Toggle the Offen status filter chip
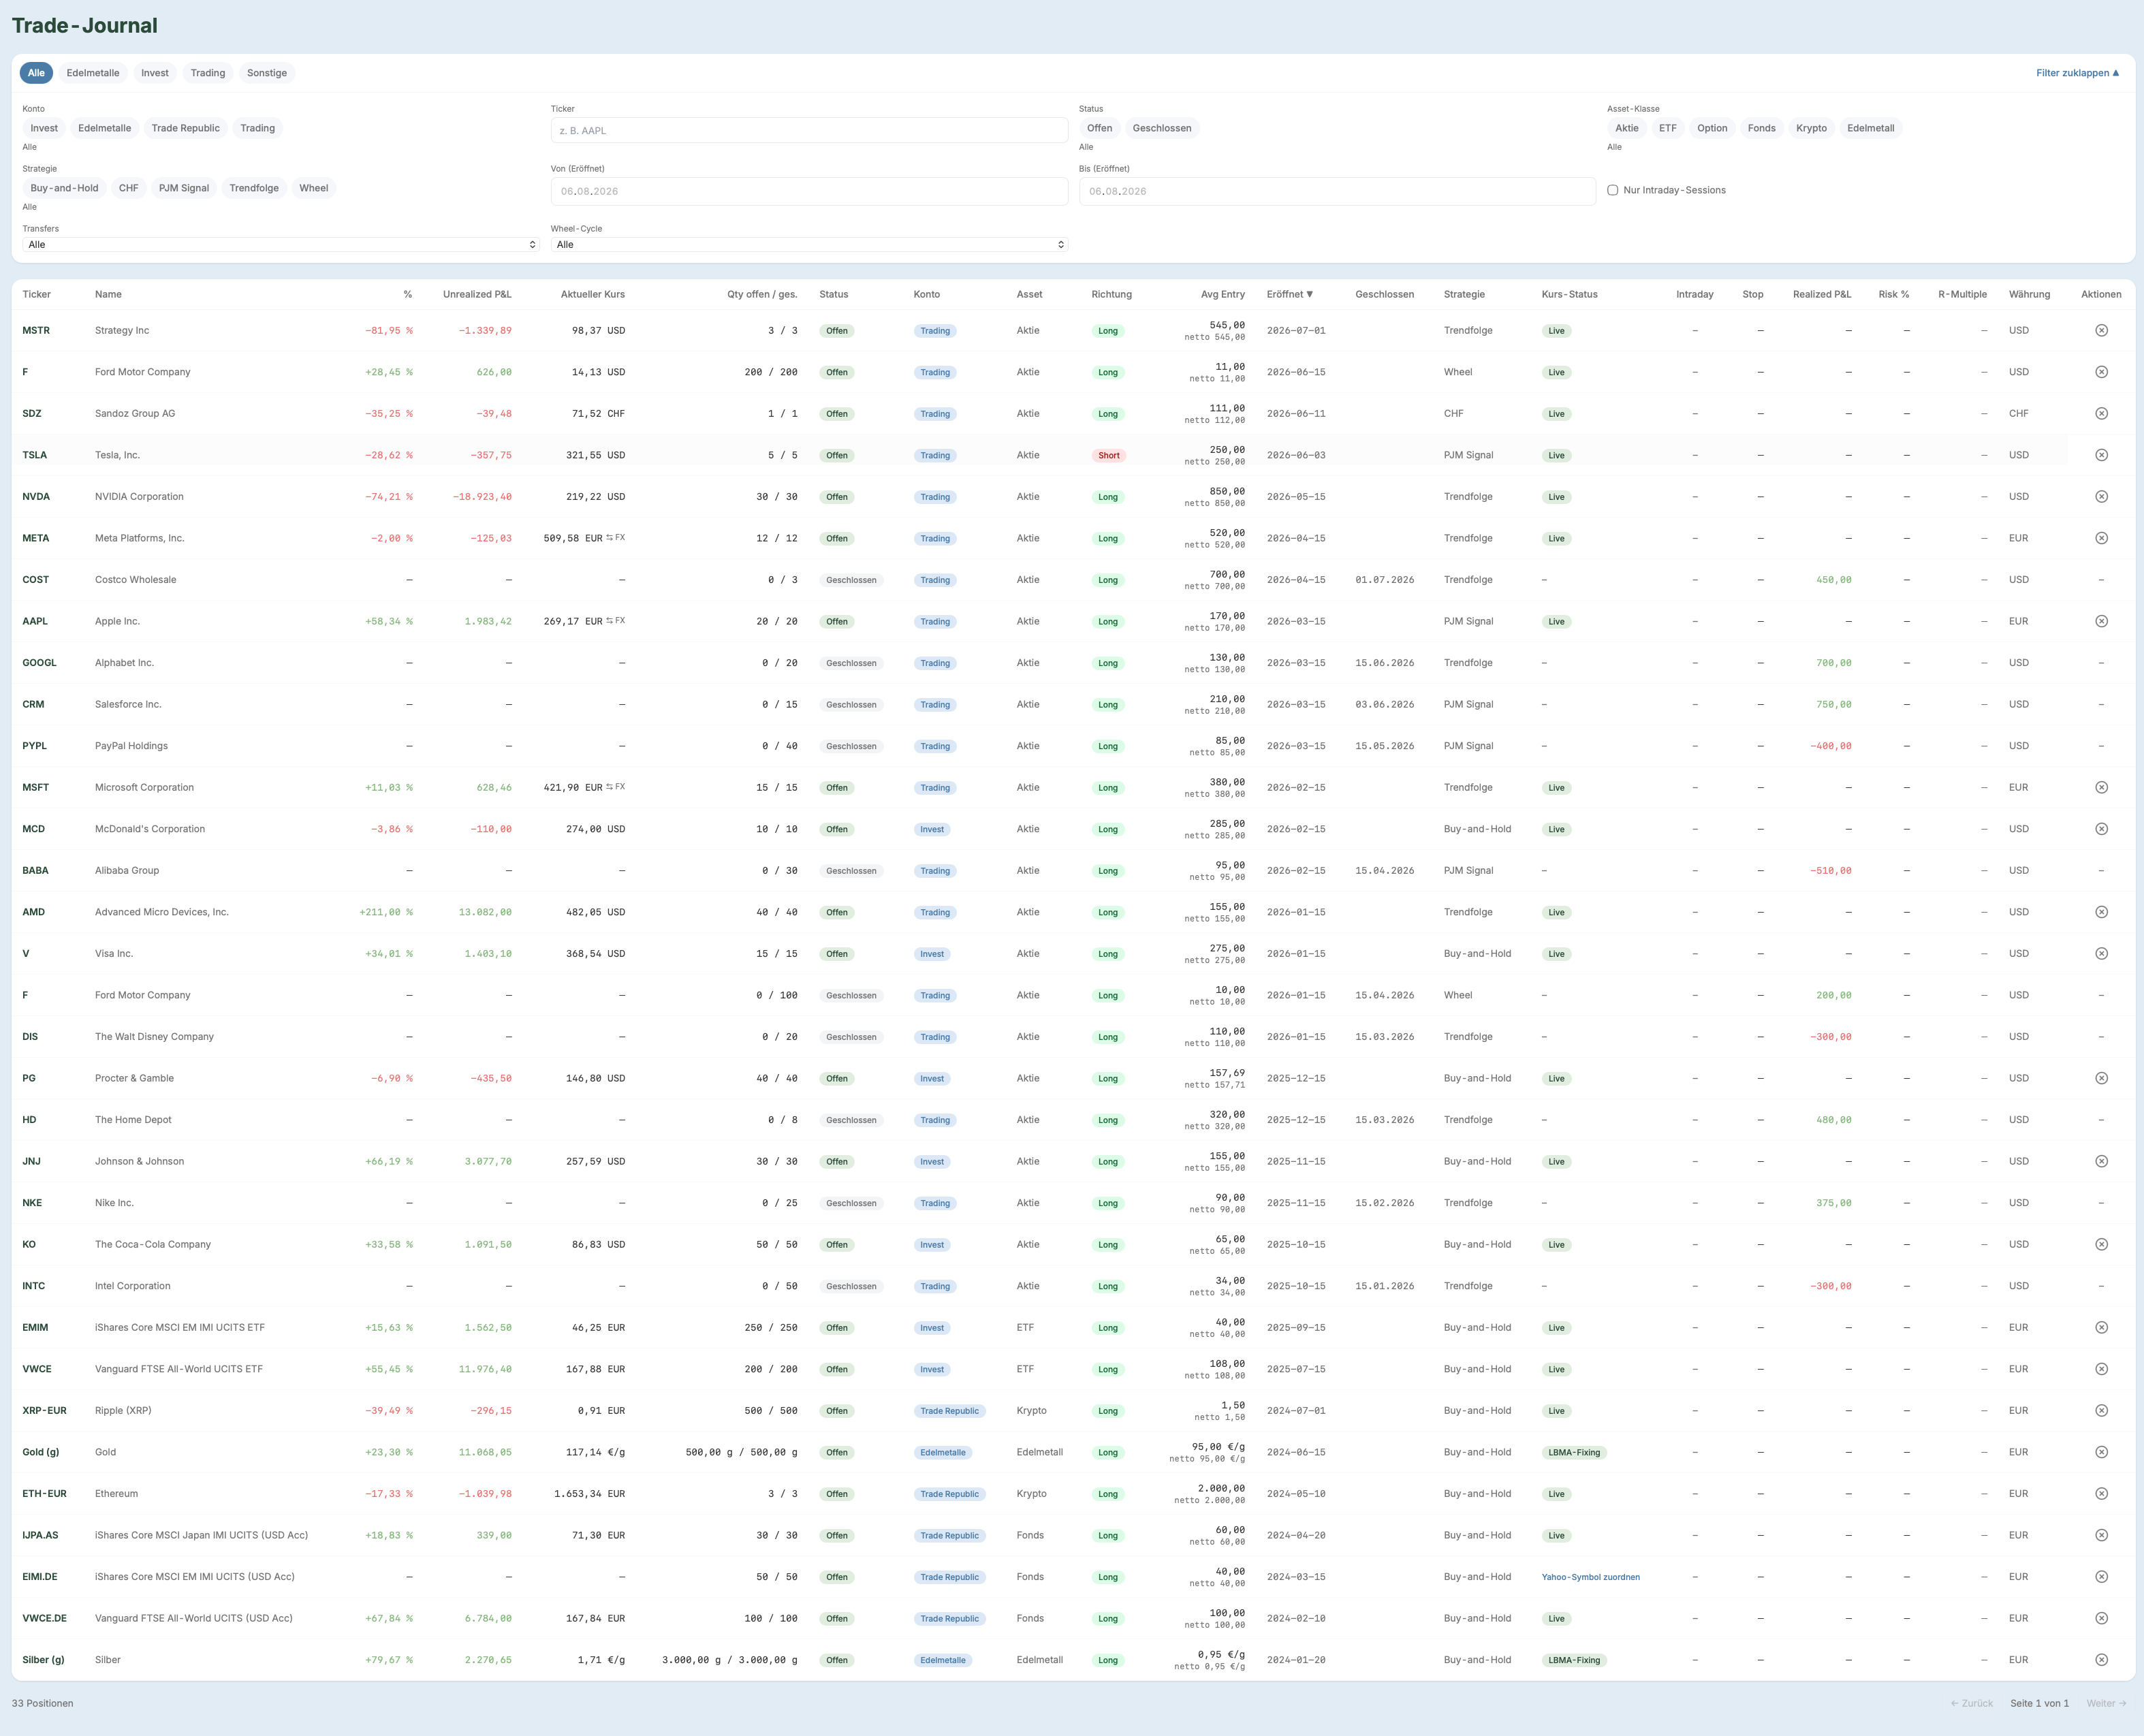 (x=1099, y=128)
